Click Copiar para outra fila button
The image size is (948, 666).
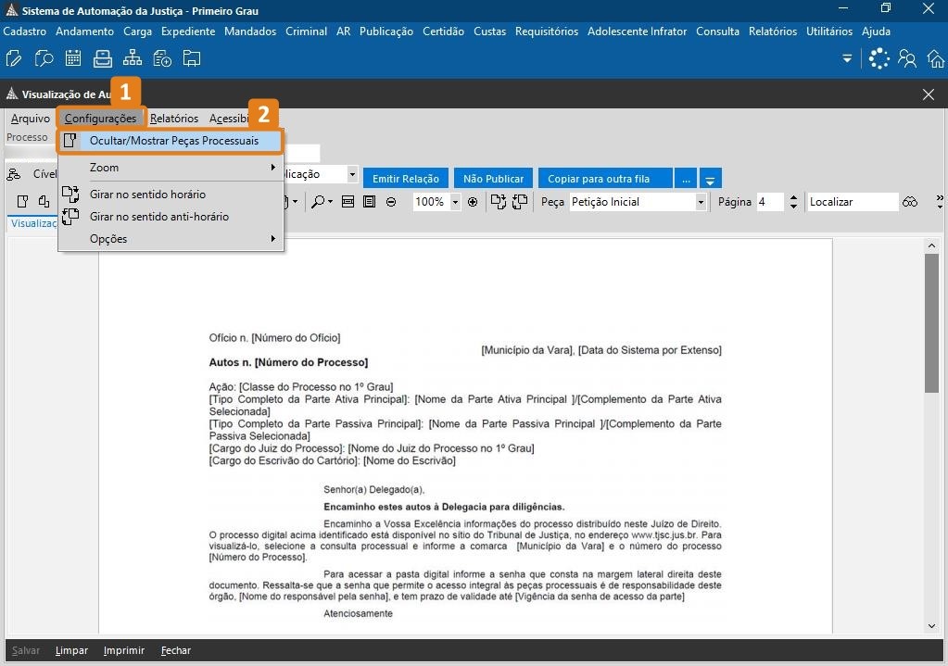pos(605,179)
